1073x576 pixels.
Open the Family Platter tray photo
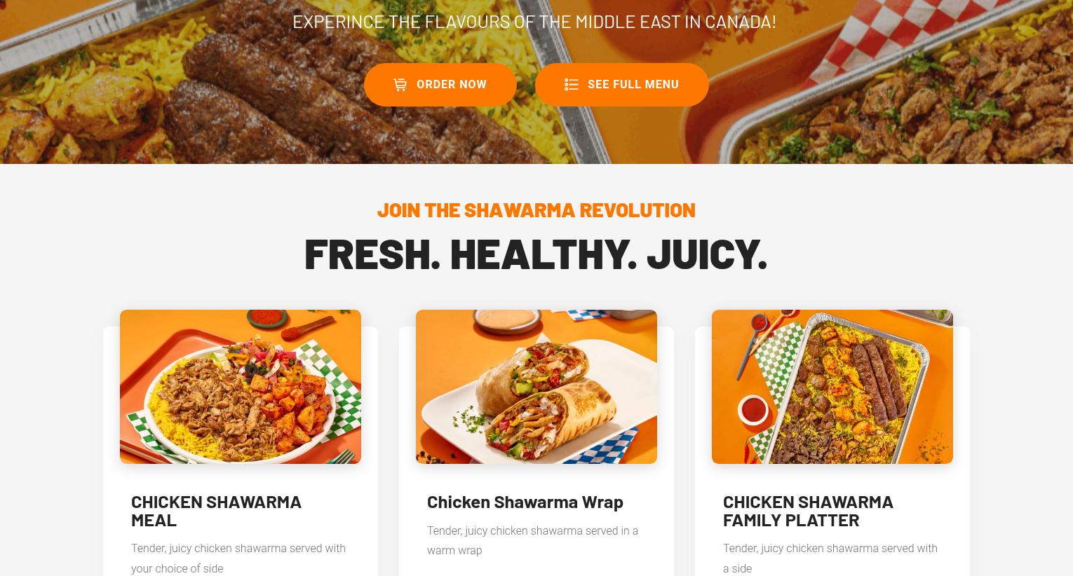point(832,387)
